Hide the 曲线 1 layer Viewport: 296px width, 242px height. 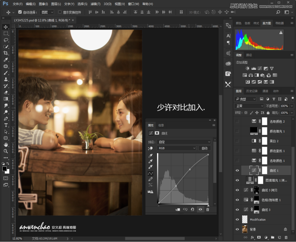point(237,171)
